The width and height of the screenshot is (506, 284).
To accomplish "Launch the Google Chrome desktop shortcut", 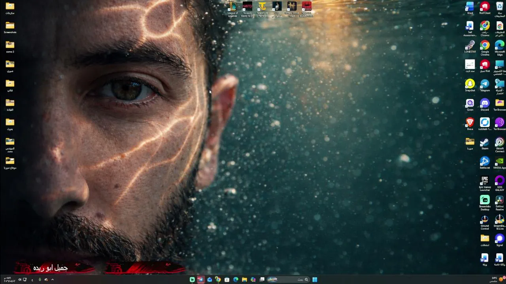I will 485,48.
